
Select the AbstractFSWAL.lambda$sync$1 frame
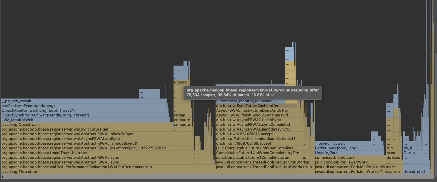click(97, 143)
